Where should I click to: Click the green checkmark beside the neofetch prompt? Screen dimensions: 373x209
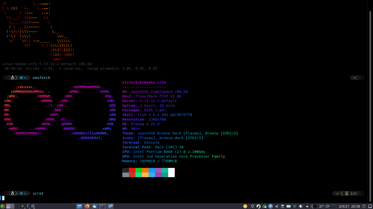(355, 78)
